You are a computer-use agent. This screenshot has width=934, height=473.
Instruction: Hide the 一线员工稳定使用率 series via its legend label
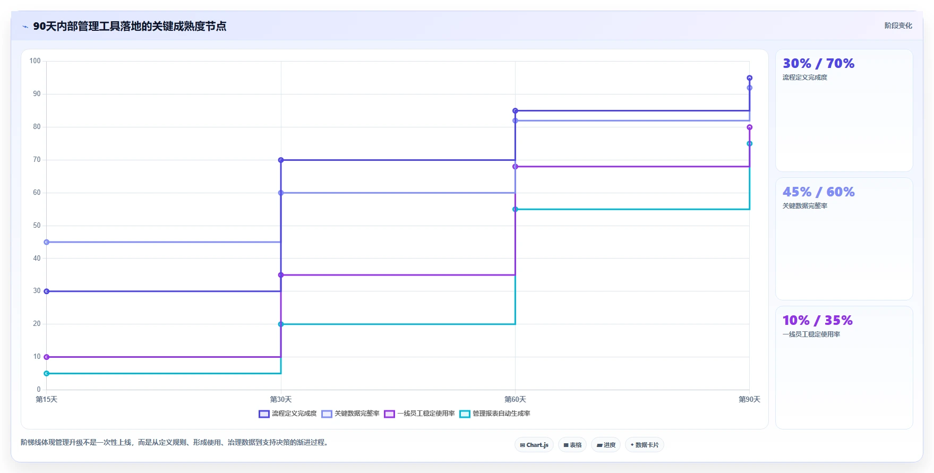point(426,414)
